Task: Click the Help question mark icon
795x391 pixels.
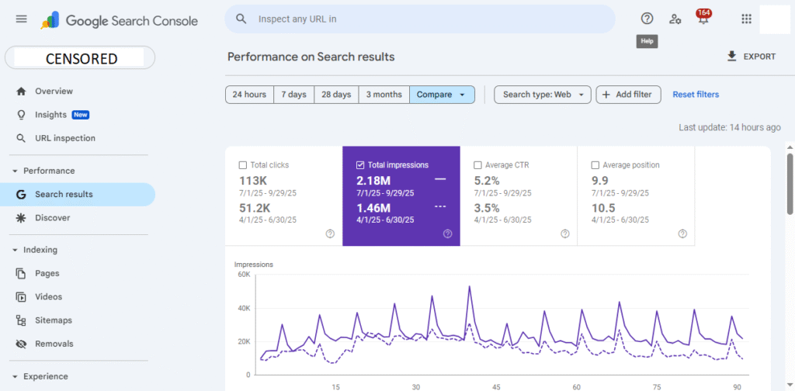Action: 647,19
